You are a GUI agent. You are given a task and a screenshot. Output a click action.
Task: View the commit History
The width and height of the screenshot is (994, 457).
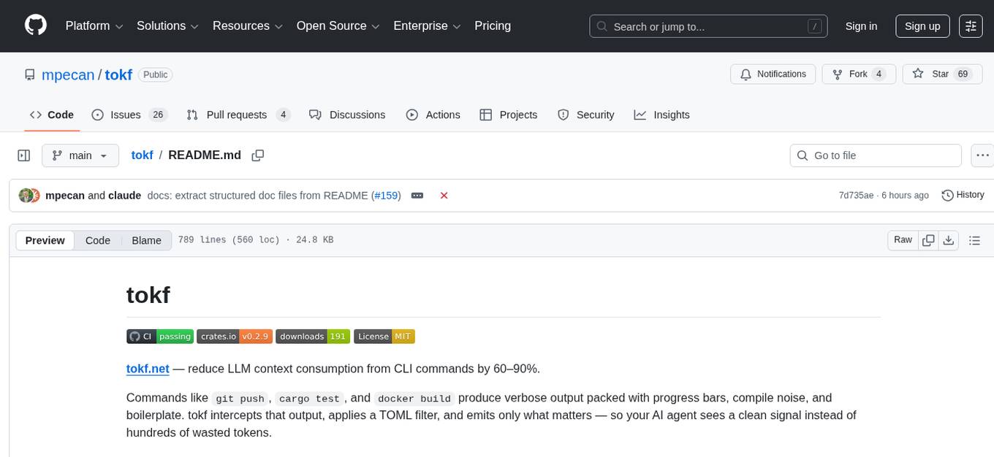(962, 195)
